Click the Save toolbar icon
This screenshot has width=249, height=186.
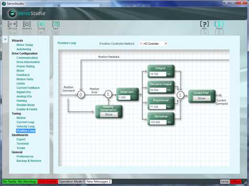[x=56, y=25]
